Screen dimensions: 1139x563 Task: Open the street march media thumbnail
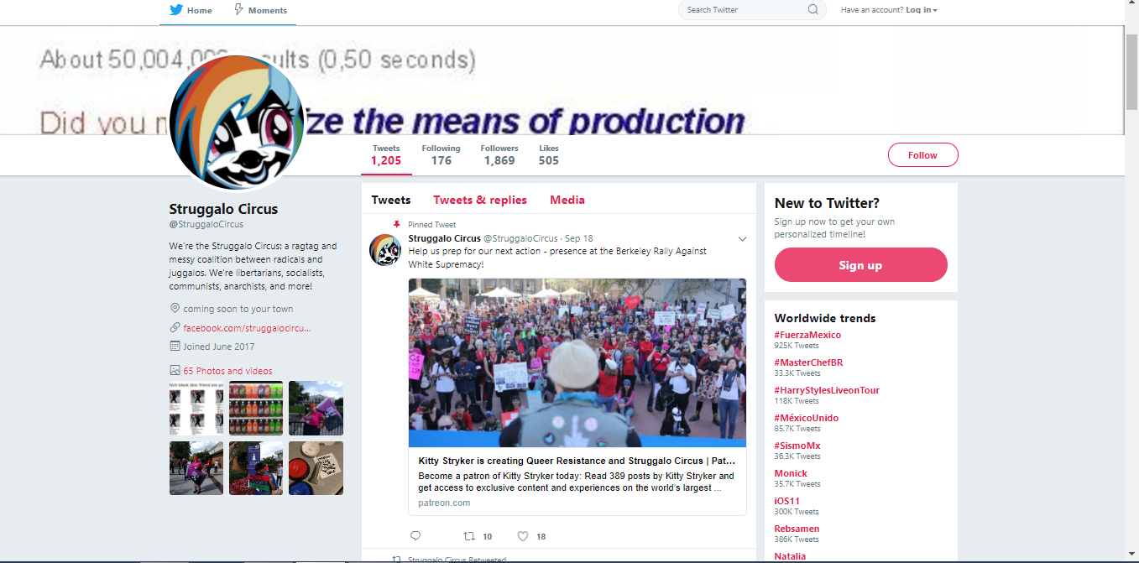[x=196, y=468]
